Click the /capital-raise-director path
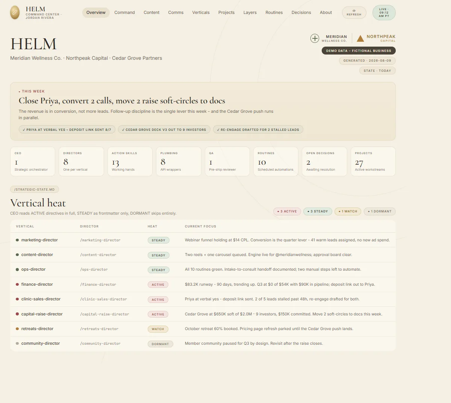This screenshot has height=403, width=451. [104, 314]
